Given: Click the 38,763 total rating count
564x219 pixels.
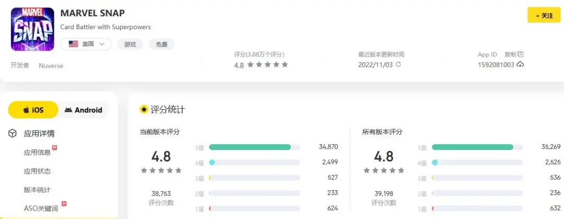Looking at the screenshot, I should click(161, 193).
